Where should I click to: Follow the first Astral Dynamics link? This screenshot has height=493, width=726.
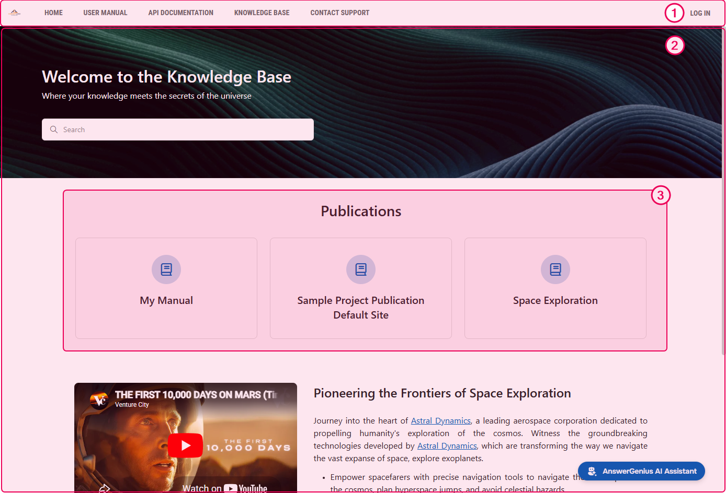coord(441,421)
